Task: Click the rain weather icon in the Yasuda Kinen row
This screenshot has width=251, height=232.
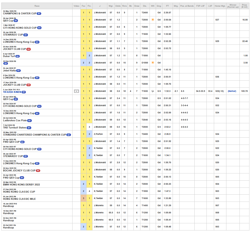Action: click(x=153, y=91)
